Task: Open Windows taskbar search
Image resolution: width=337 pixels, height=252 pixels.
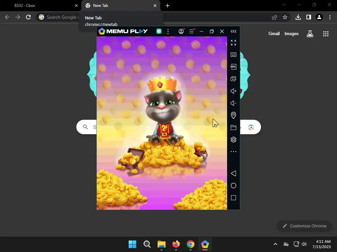Action: point(147,244)
